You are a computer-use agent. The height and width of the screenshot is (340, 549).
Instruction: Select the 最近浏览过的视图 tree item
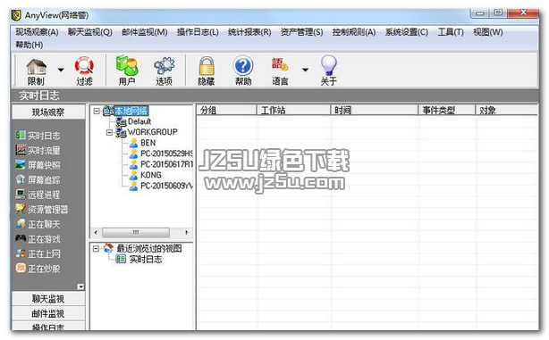tap(149, 248)
